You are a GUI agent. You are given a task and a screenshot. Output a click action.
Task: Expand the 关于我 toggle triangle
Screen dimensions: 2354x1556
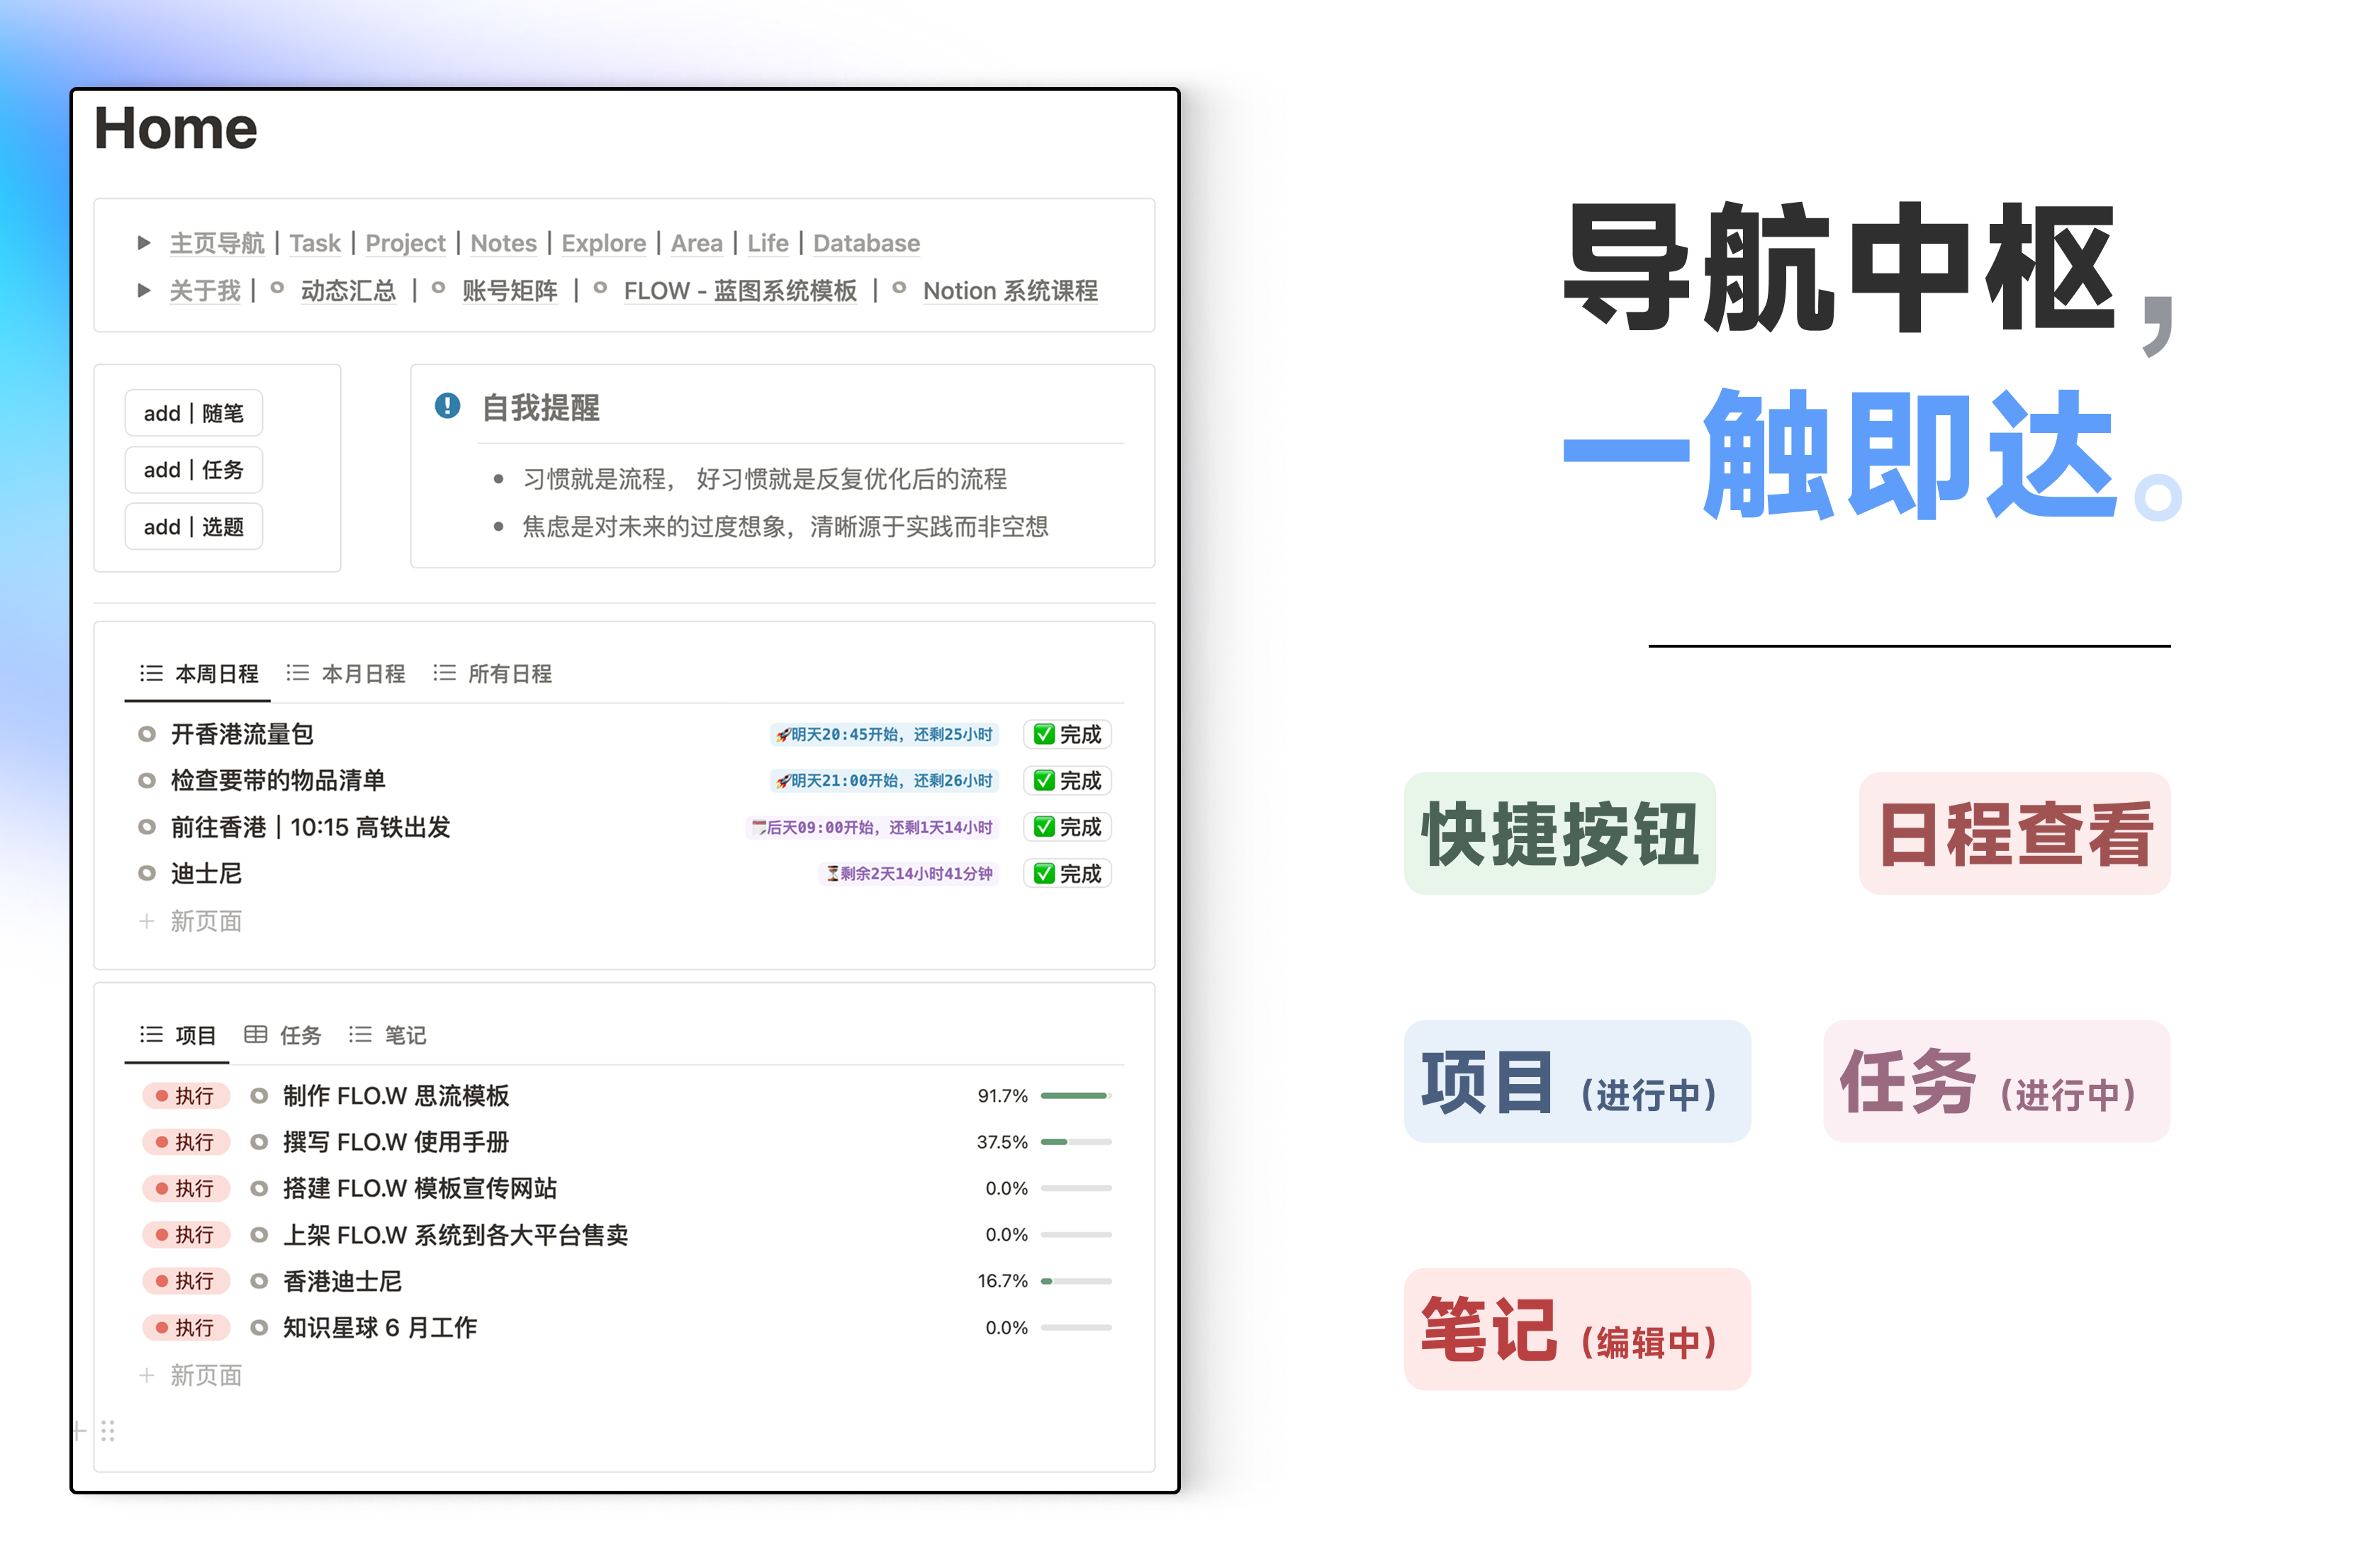pyautogui.click(x=144, y=291)
